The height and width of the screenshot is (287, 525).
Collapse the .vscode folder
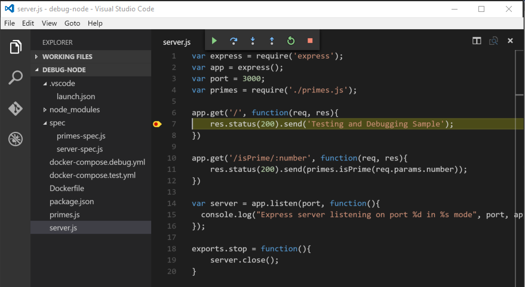point(45,84)
